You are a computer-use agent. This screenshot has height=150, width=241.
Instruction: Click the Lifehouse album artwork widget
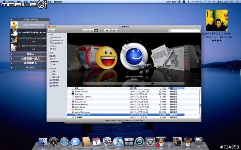pyautogui.click(x=217, y=20)
